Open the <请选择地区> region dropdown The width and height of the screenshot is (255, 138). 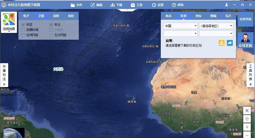tap(216, 26)
